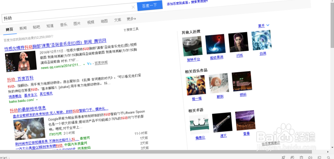Click the 百度一下 search button
The height and width of the screenshot is (159, 334).
point(150,6)
